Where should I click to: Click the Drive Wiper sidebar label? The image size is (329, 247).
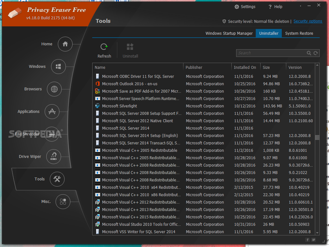point(30,157)
